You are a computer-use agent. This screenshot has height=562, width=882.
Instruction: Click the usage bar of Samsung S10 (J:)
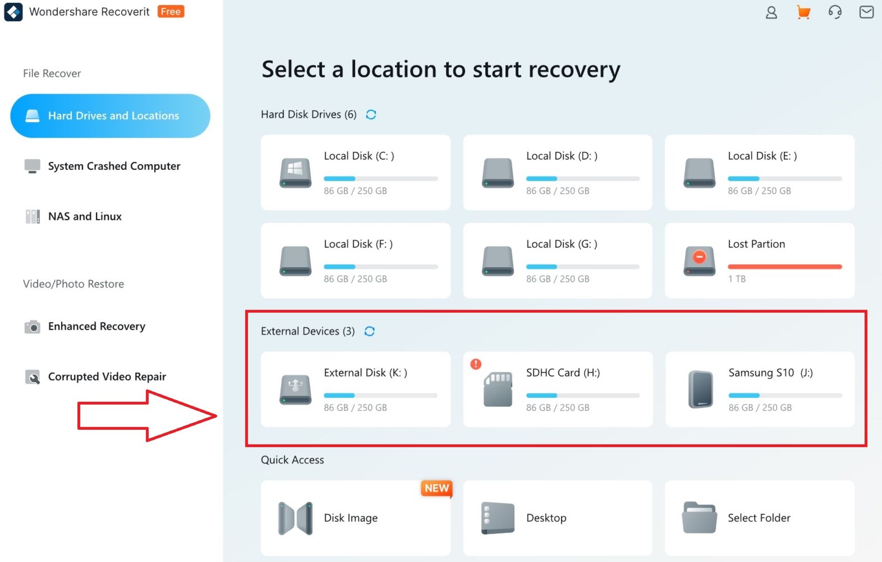click(785, 395)
